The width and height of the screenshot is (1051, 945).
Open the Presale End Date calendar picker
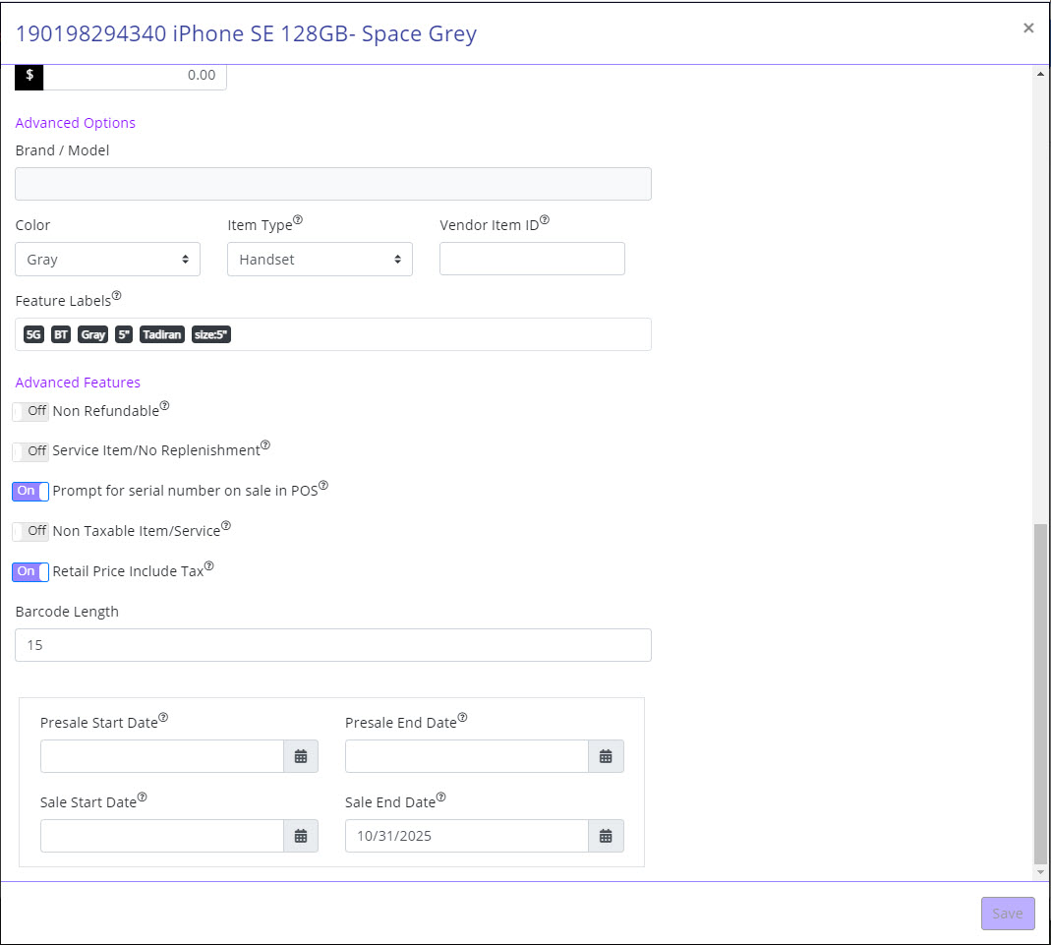[x=606, y=756]
